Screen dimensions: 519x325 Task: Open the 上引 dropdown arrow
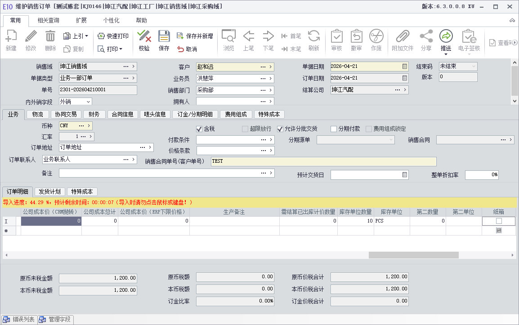pyautogui.click(x=87, y=36)
